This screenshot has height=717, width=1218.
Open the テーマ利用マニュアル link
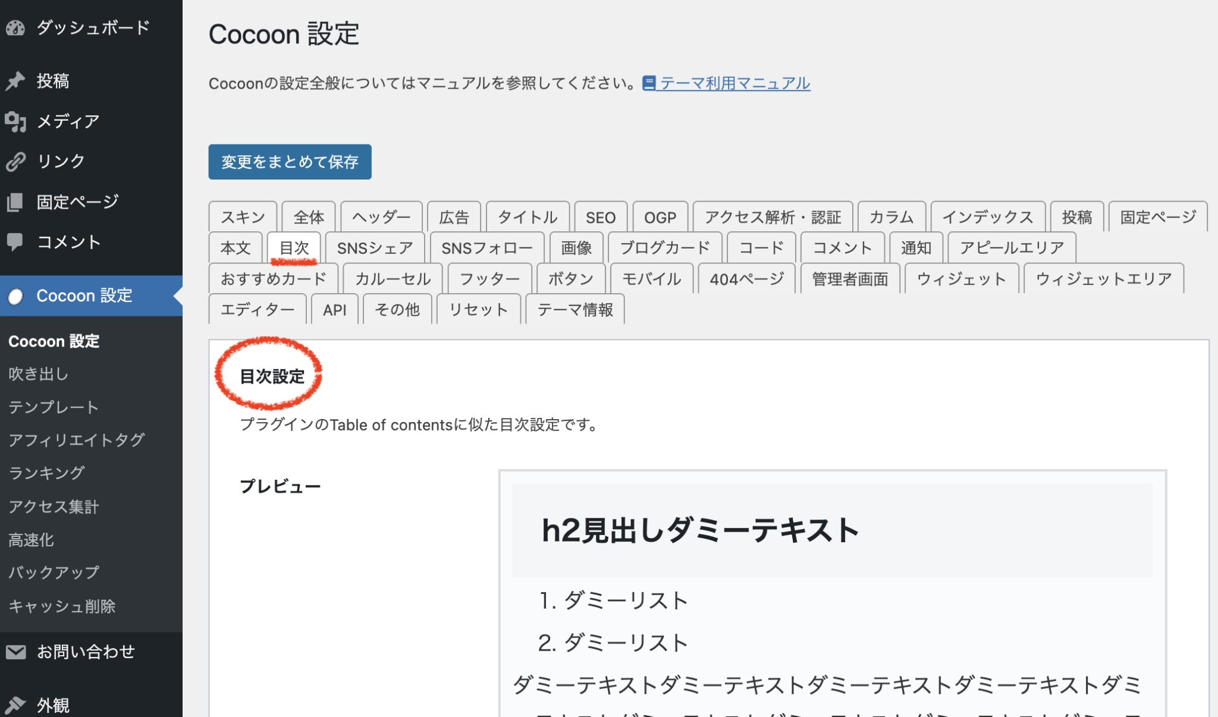[734, 83]
